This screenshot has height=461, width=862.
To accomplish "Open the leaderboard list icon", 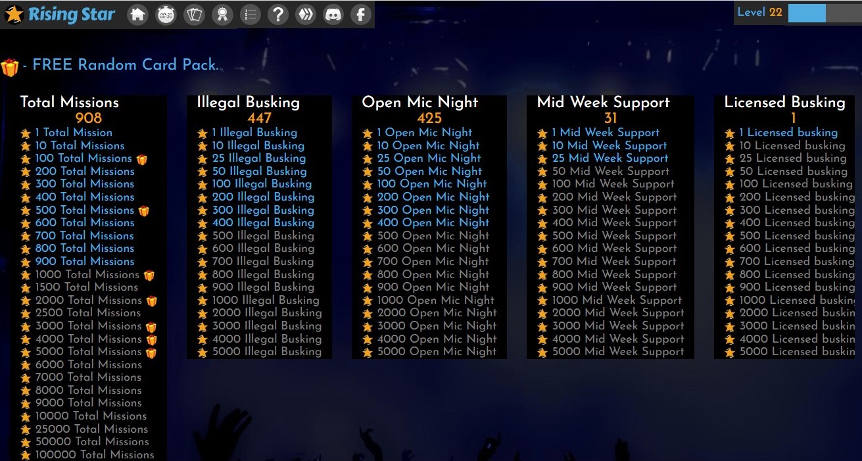I will point(250,14).
